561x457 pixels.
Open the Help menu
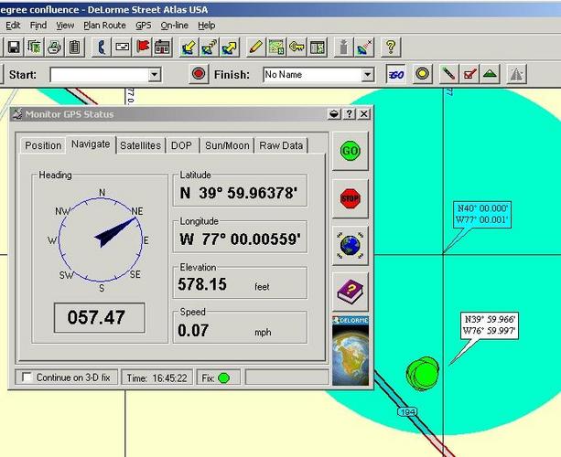207,26
